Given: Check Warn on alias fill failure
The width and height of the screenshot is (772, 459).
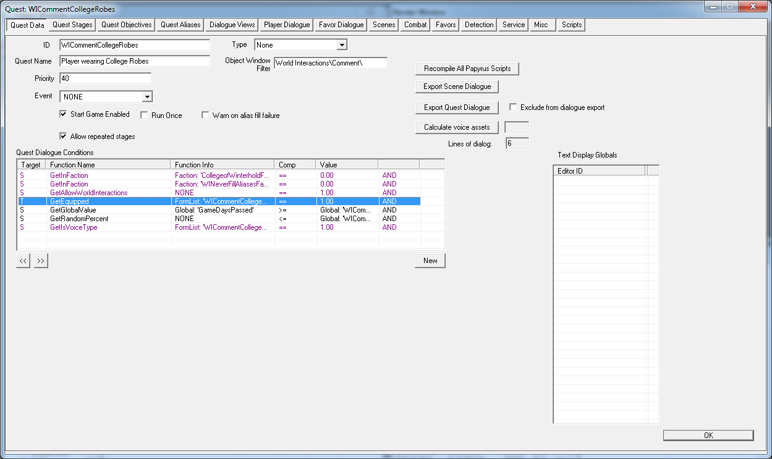Looking at the screenshot, I should [x=205, y=116].
